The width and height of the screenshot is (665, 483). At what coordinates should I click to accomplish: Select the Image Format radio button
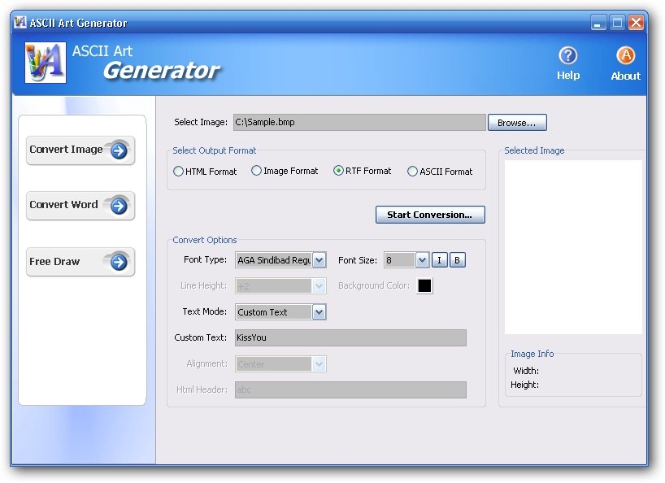point(256,171)
